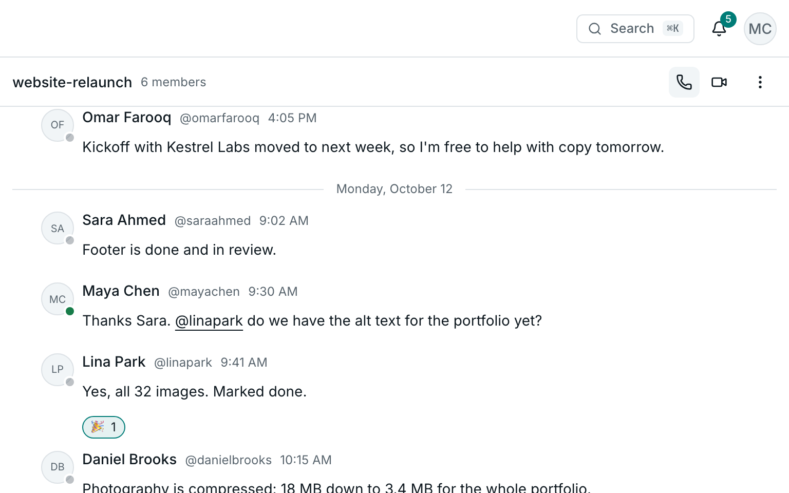This screenshot has height=493, width=789.
Task: View the 6 members list
Action: pos(174,82)
